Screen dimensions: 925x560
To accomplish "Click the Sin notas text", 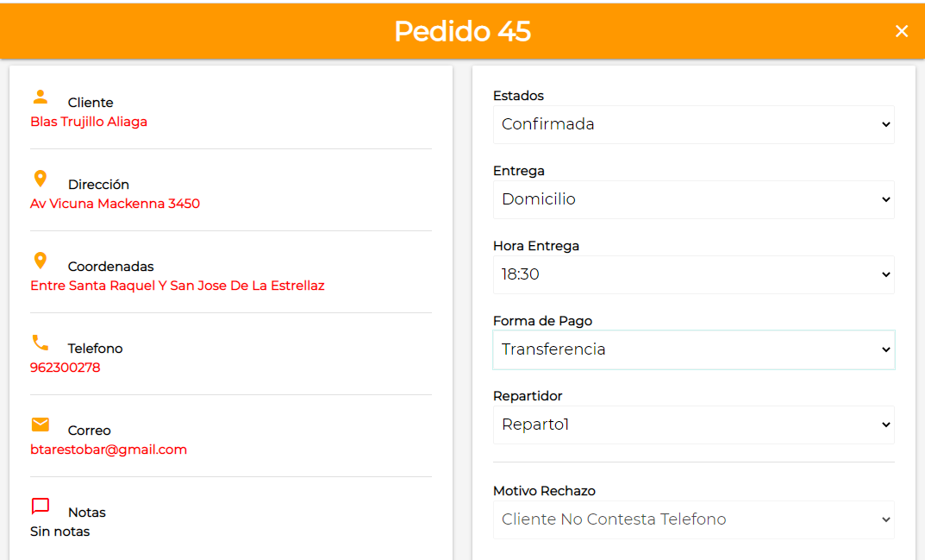I will pos(60,532).
